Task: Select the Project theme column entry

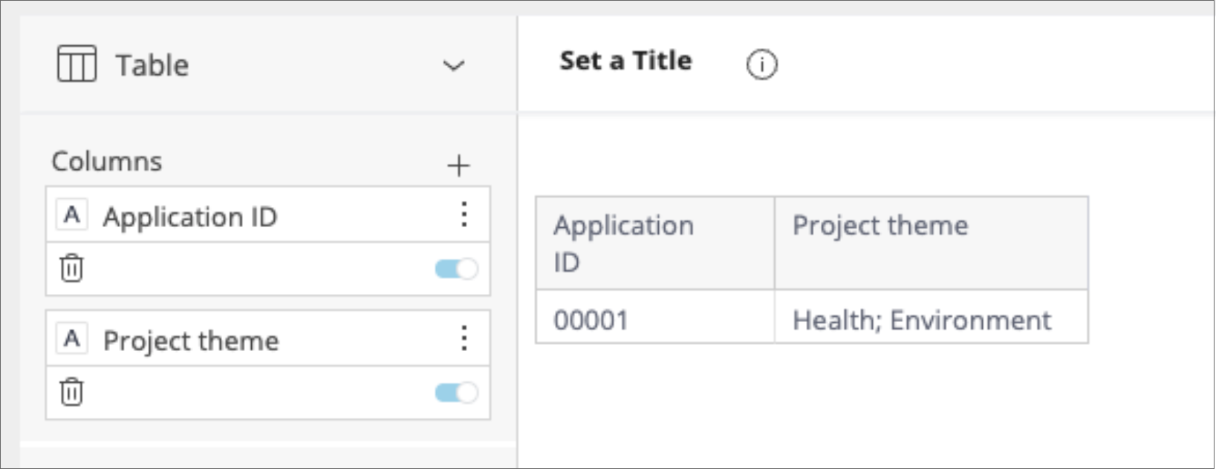Action: tap(191, 341)
